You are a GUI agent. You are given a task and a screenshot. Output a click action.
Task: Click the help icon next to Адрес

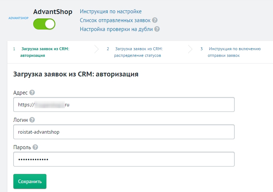click(32, 93)
